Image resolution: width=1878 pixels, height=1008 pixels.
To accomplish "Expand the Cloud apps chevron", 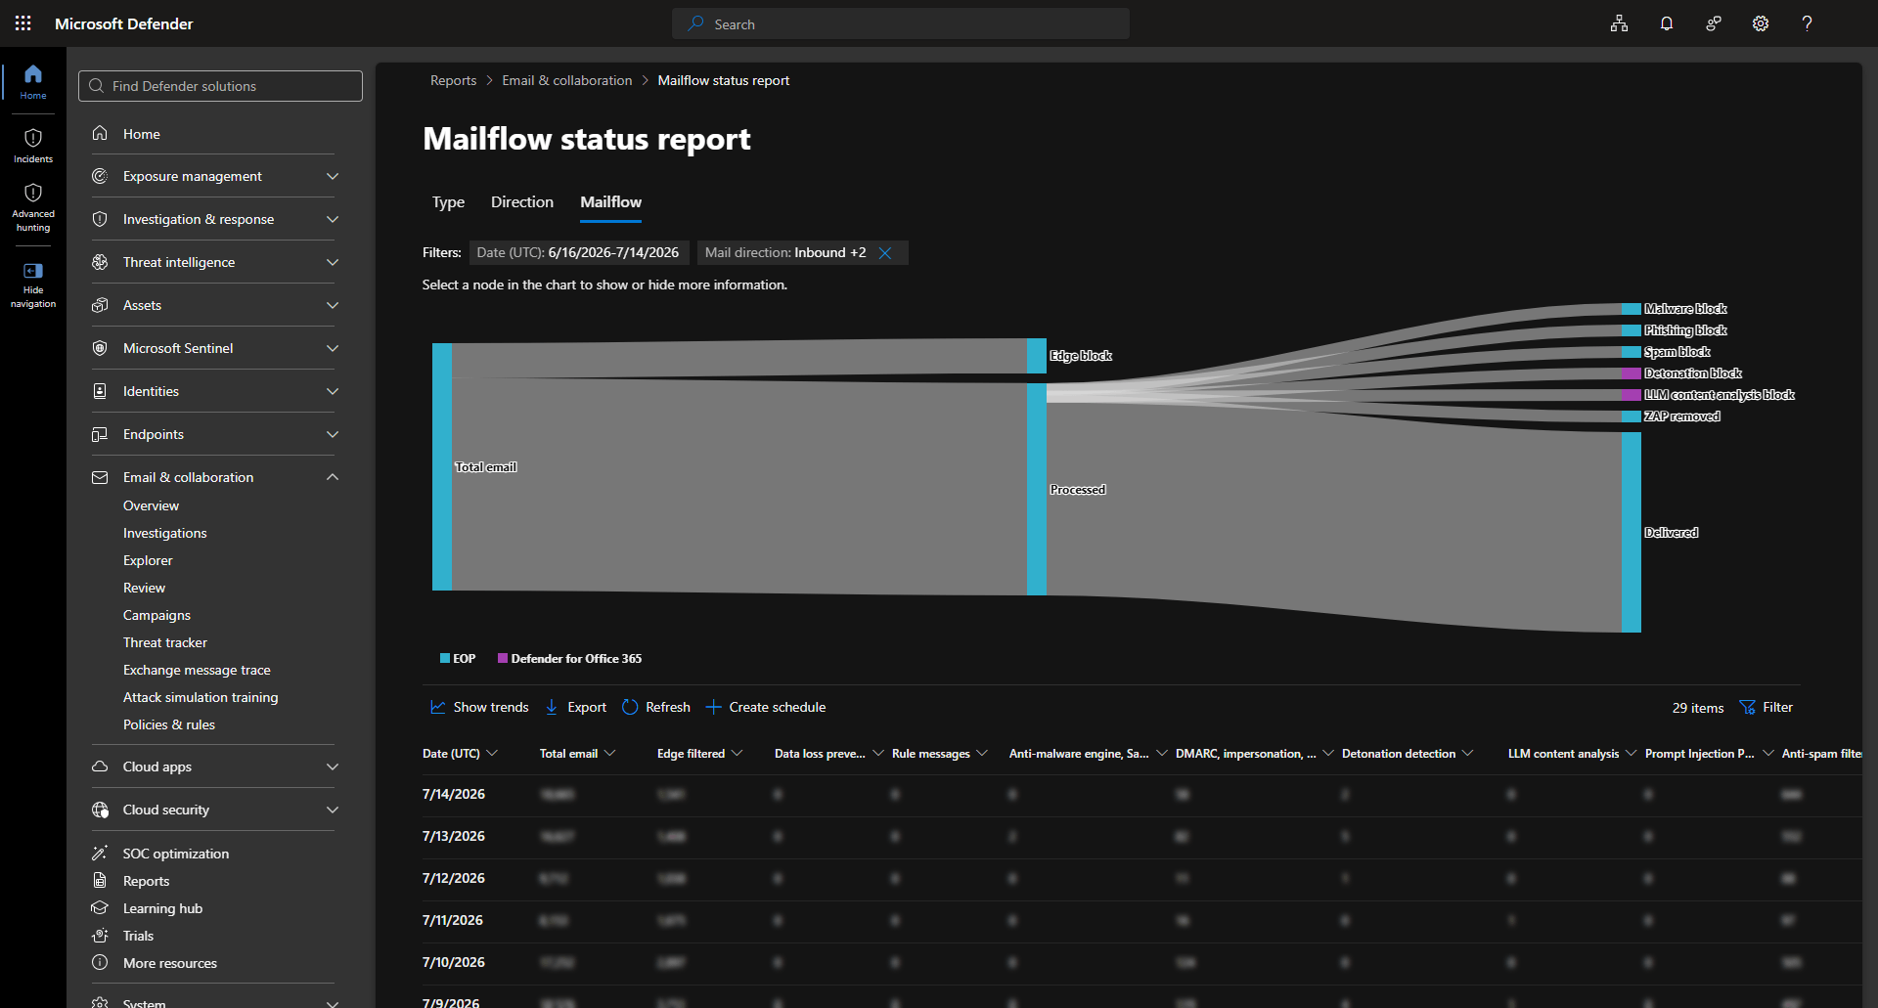I will 333,767.
